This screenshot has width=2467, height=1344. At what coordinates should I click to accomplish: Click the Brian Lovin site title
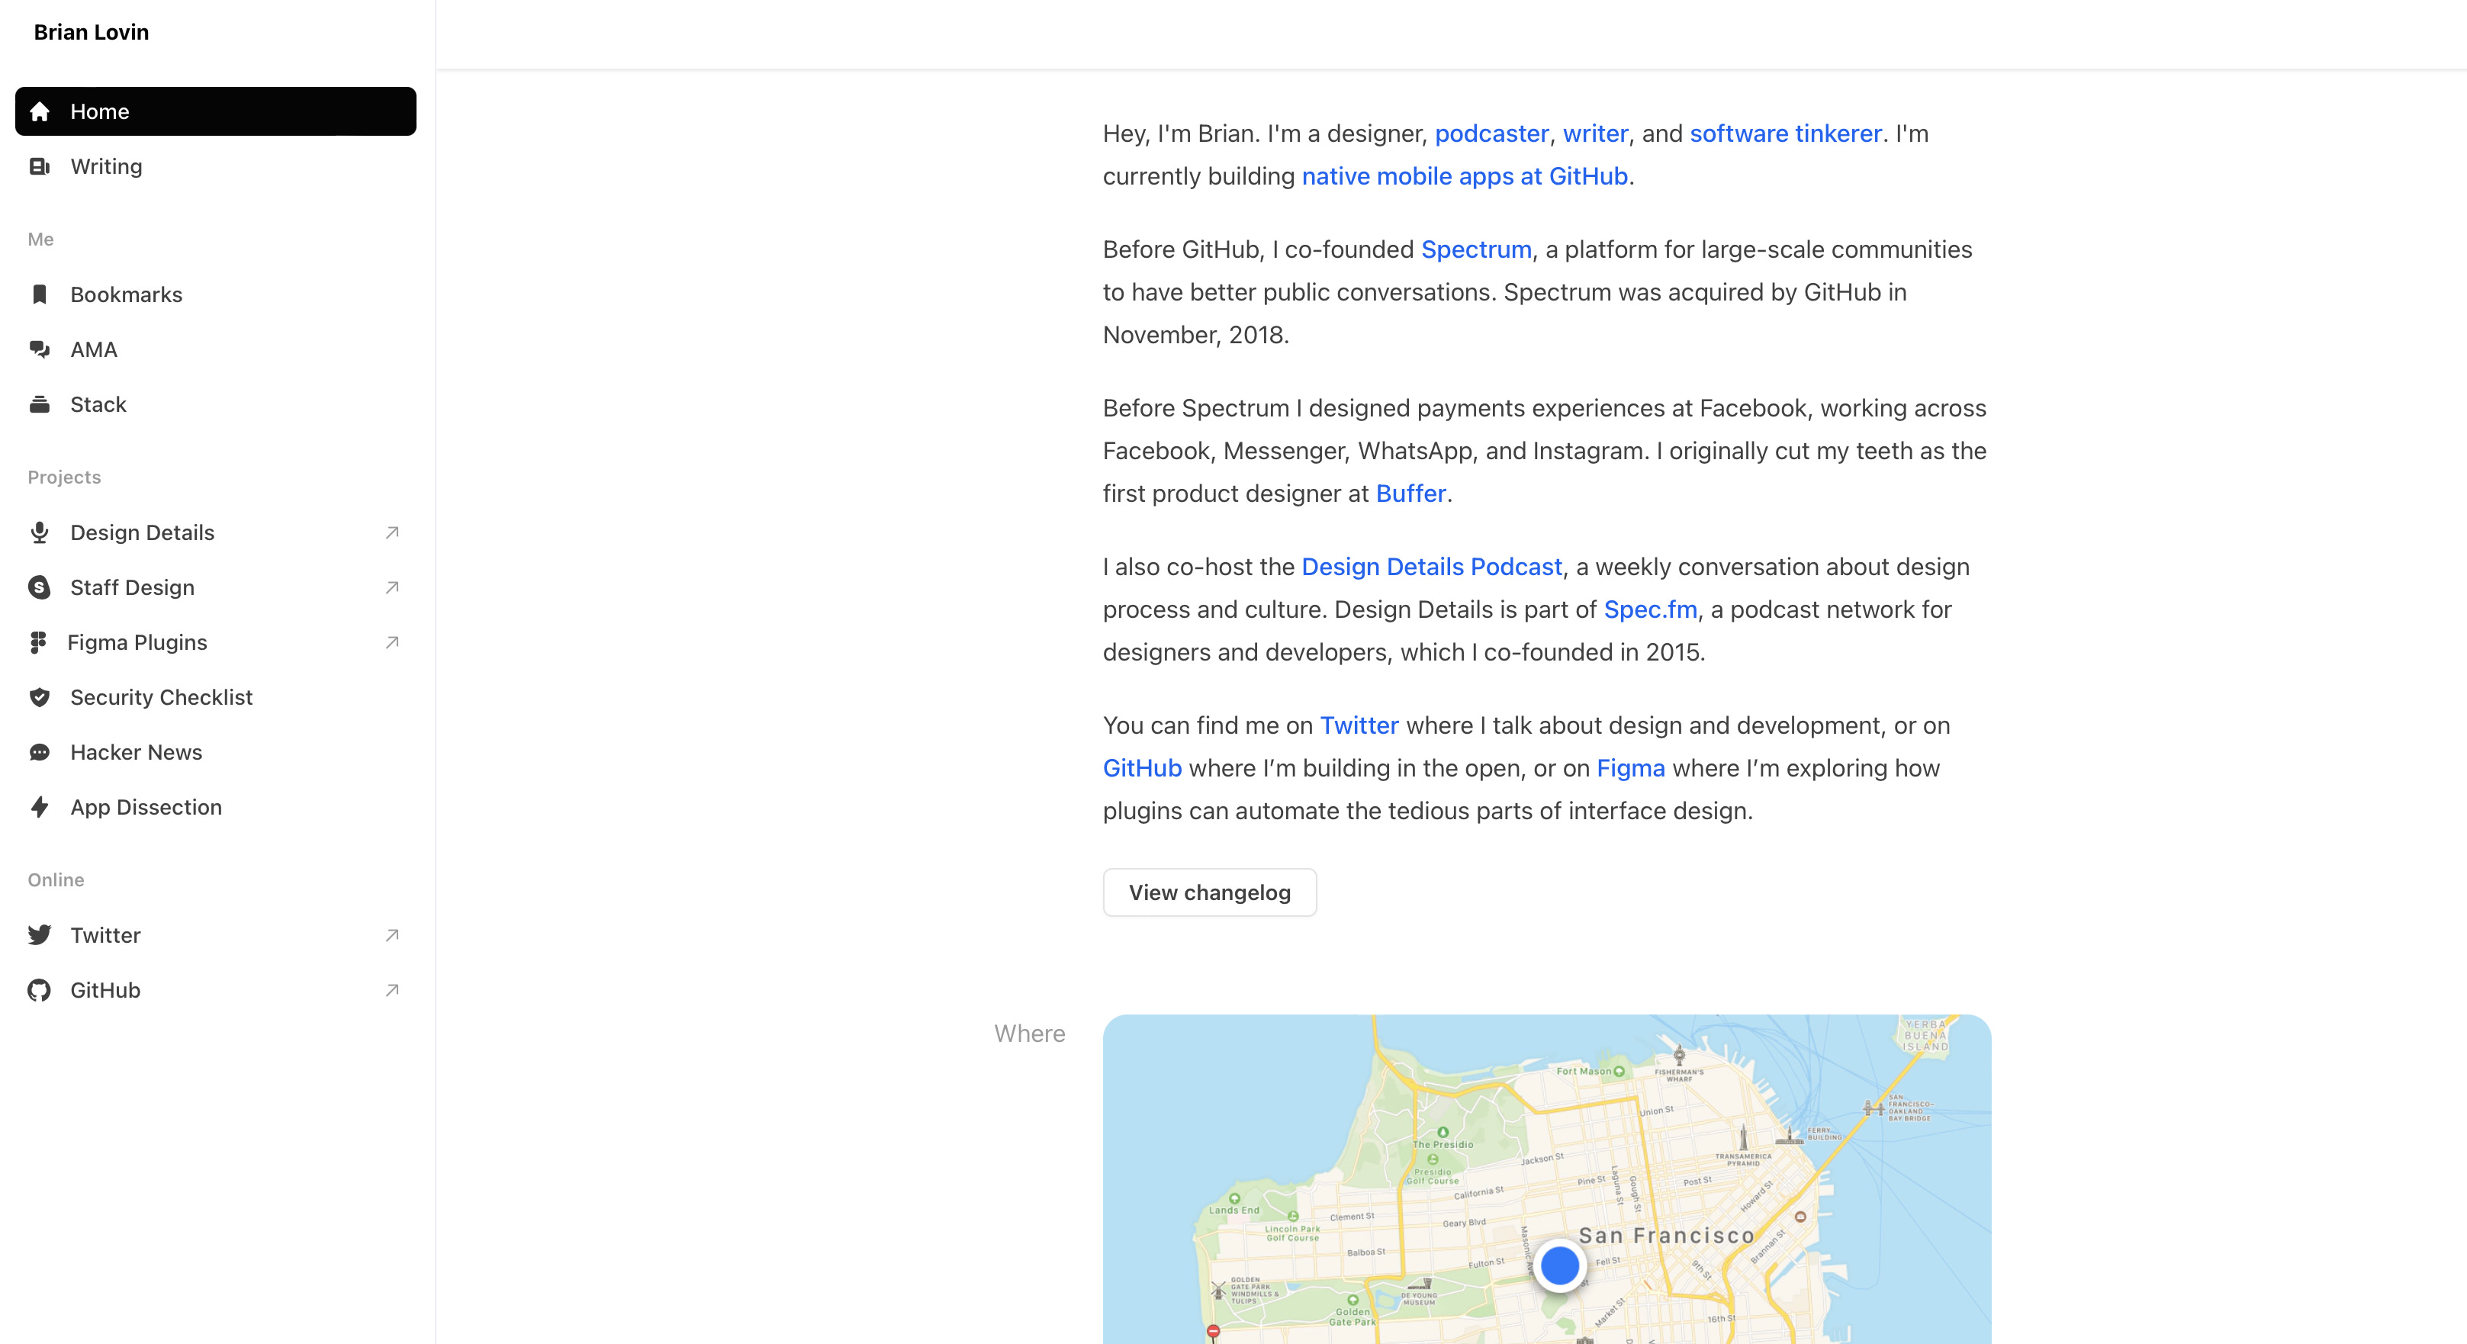coord(91,33)
